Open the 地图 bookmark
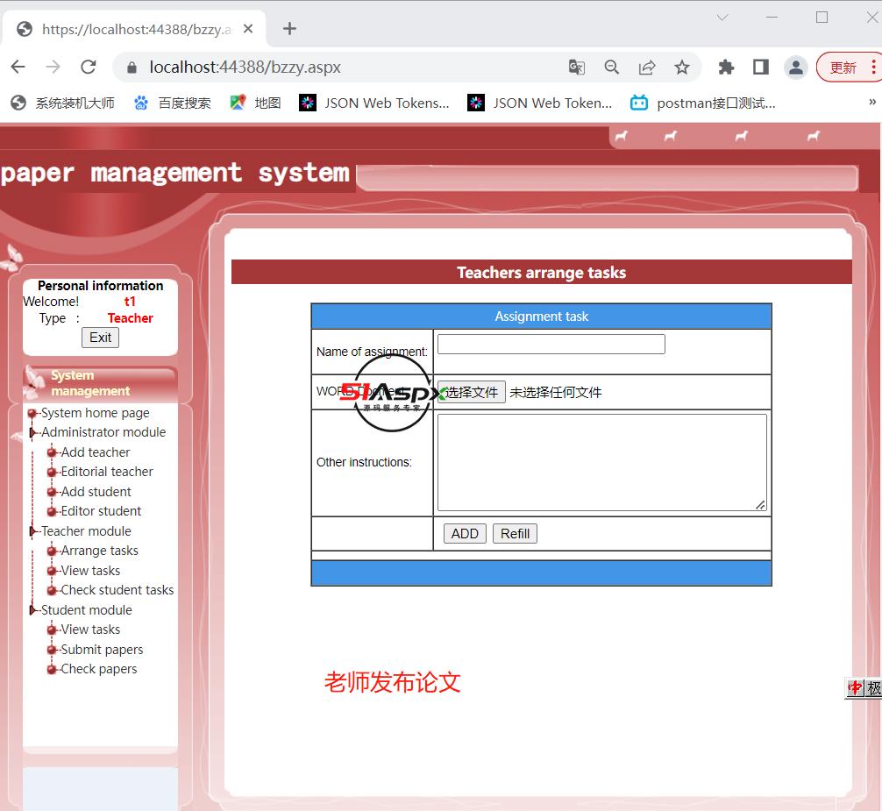 [x=254, y=103]
